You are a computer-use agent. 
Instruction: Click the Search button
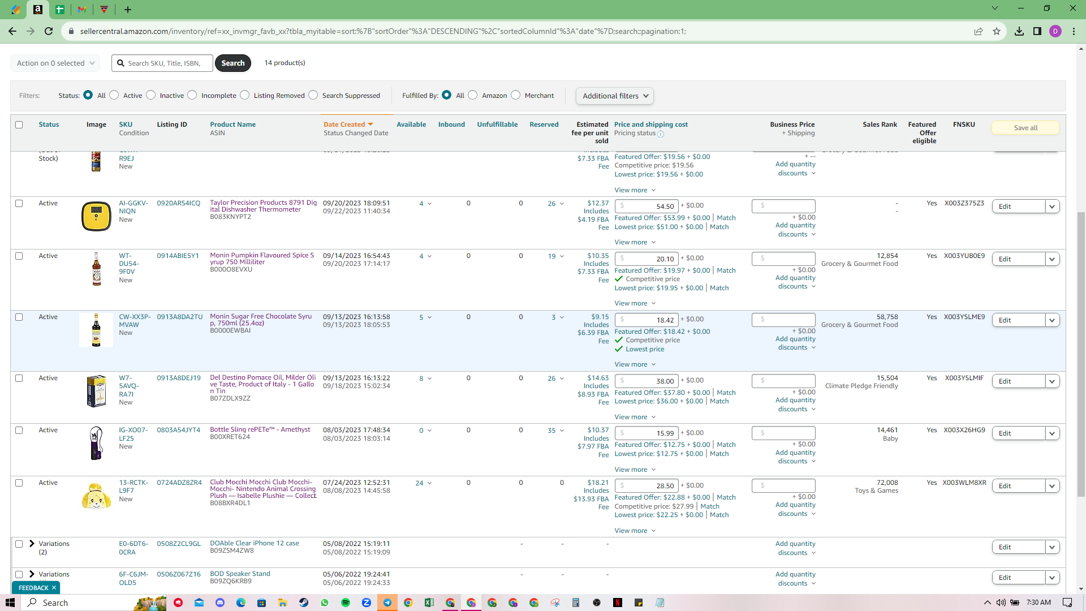(233, 63)
